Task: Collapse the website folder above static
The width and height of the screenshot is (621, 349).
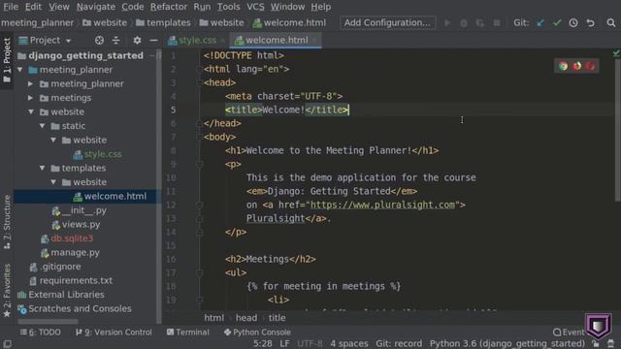Action: 31,112
